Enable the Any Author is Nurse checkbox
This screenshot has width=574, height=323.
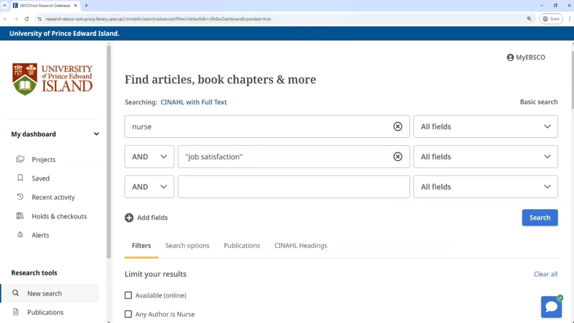coord(128,315)
